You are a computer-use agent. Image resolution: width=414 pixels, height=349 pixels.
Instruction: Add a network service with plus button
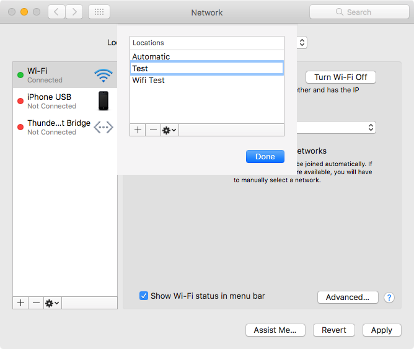coord(20,303)
